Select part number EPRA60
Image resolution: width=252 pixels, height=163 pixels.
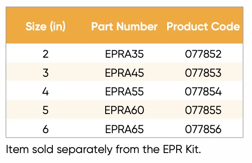(x=124, y=110)
